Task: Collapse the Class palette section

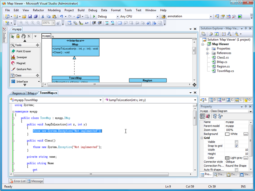Action: click(x=38, y=75)
